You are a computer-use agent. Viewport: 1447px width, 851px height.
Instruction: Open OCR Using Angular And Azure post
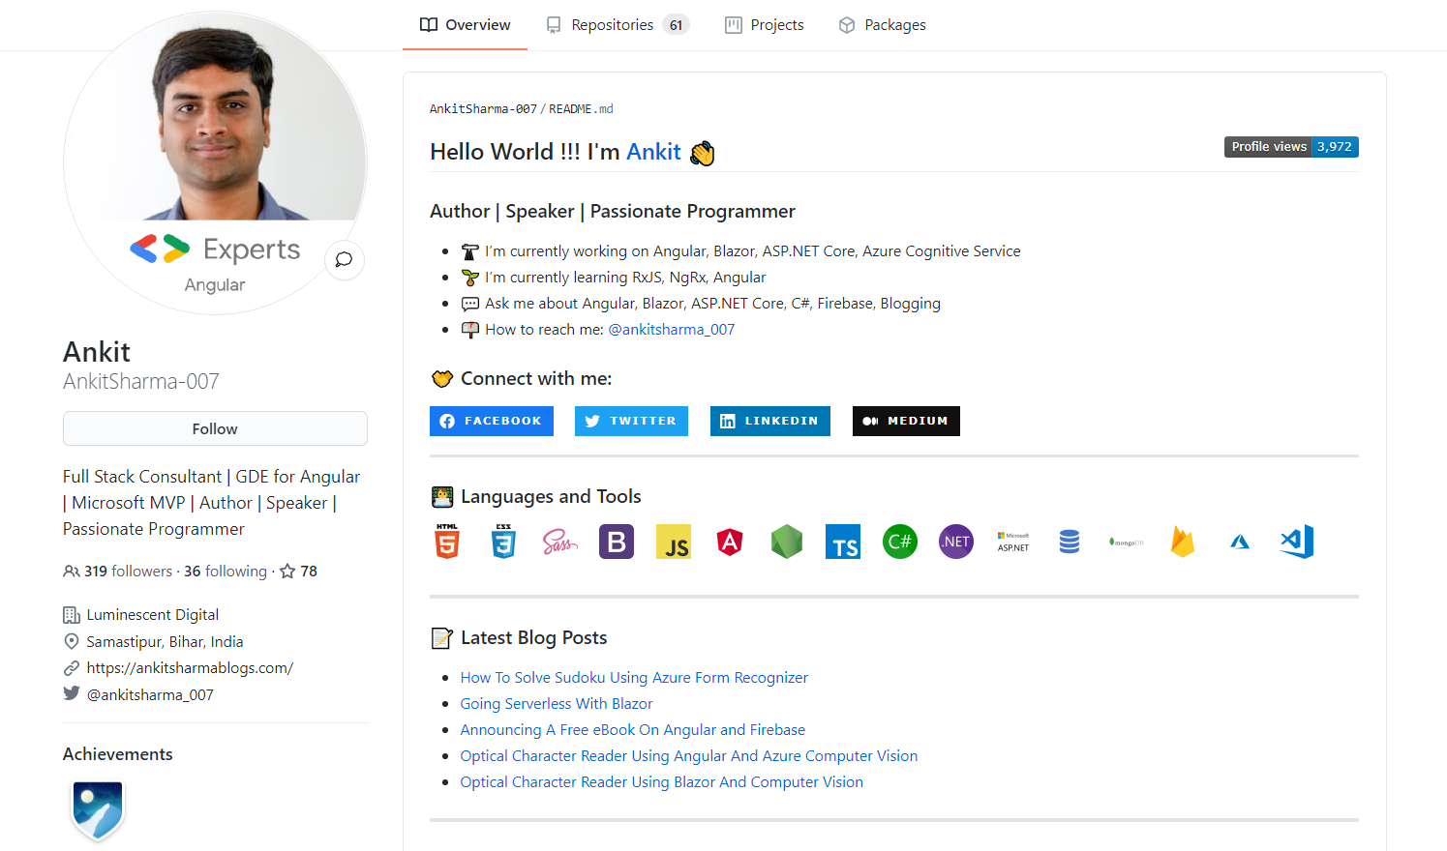[689, 756]
